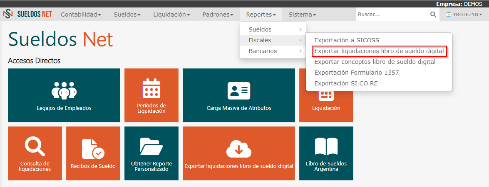Viewport: 489px width, 187px height.
Task: Open the Liquidación dropdown menu
Action: click(x=171, y=14)
